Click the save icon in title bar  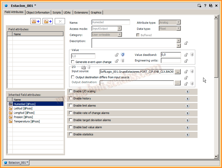click(x=211, y=5)
